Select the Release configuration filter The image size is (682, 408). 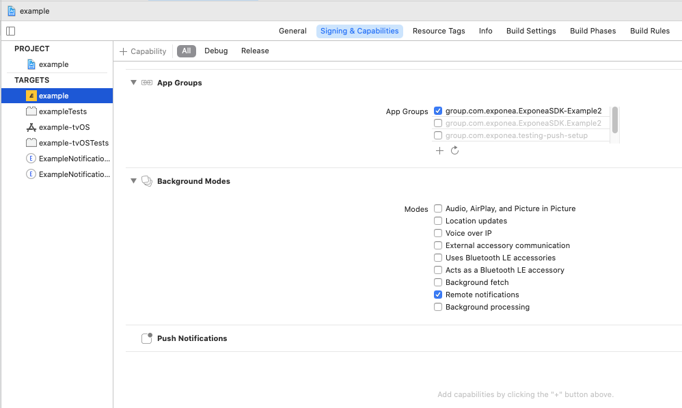click(255, 51)
